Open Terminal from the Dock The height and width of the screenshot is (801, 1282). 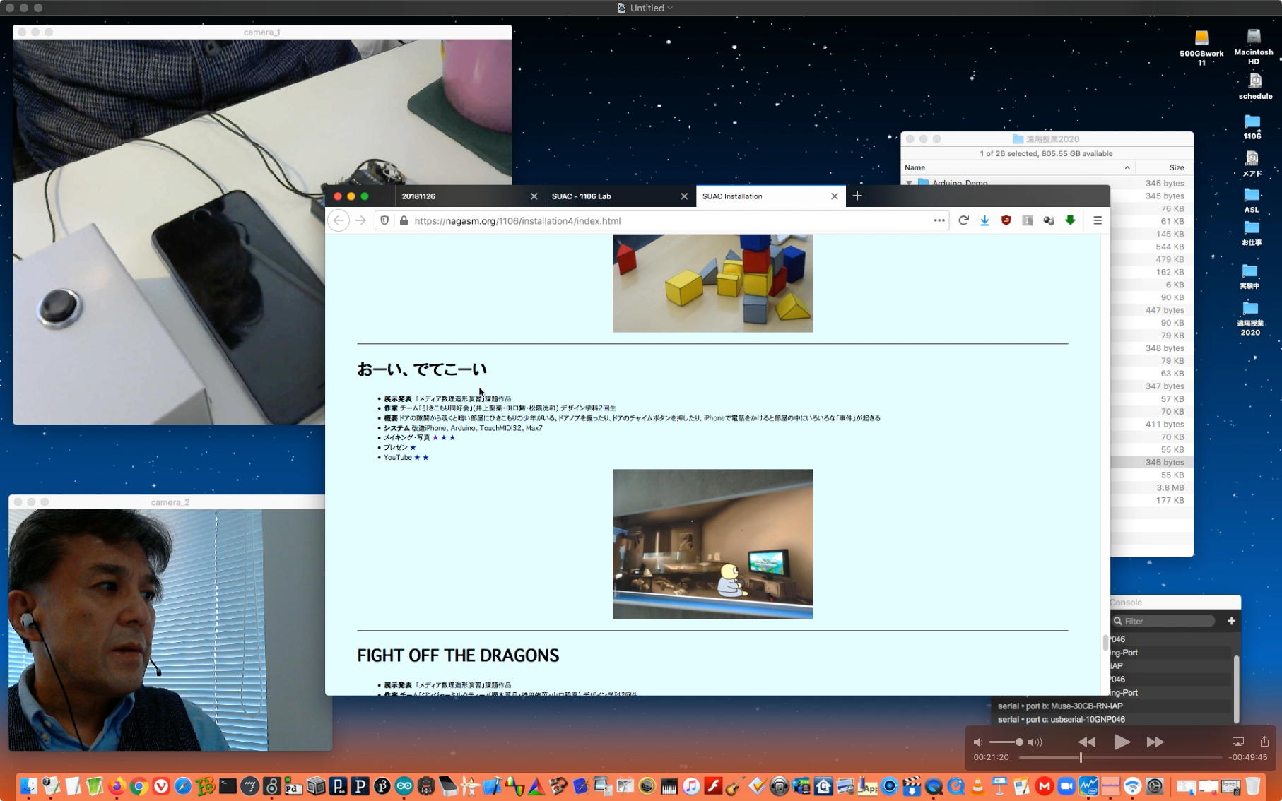pyautogui.click(x=228, y=786)
